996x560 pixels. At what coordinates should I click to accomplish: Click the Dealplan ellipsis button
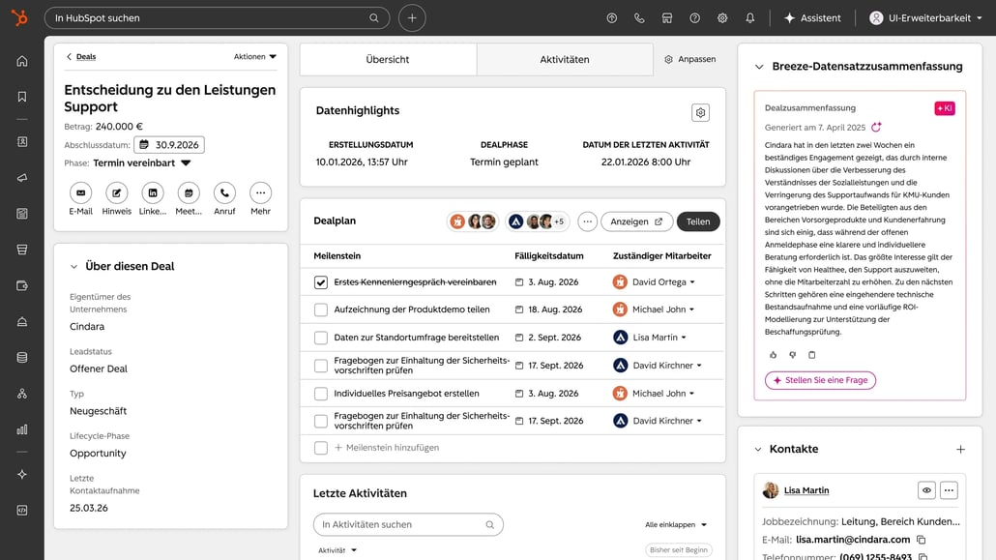(x=588, y=221)
